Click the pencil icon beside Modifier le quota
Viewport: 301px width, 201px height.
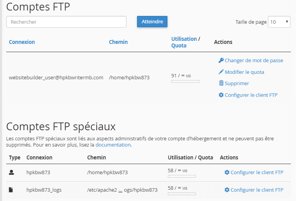221,72
